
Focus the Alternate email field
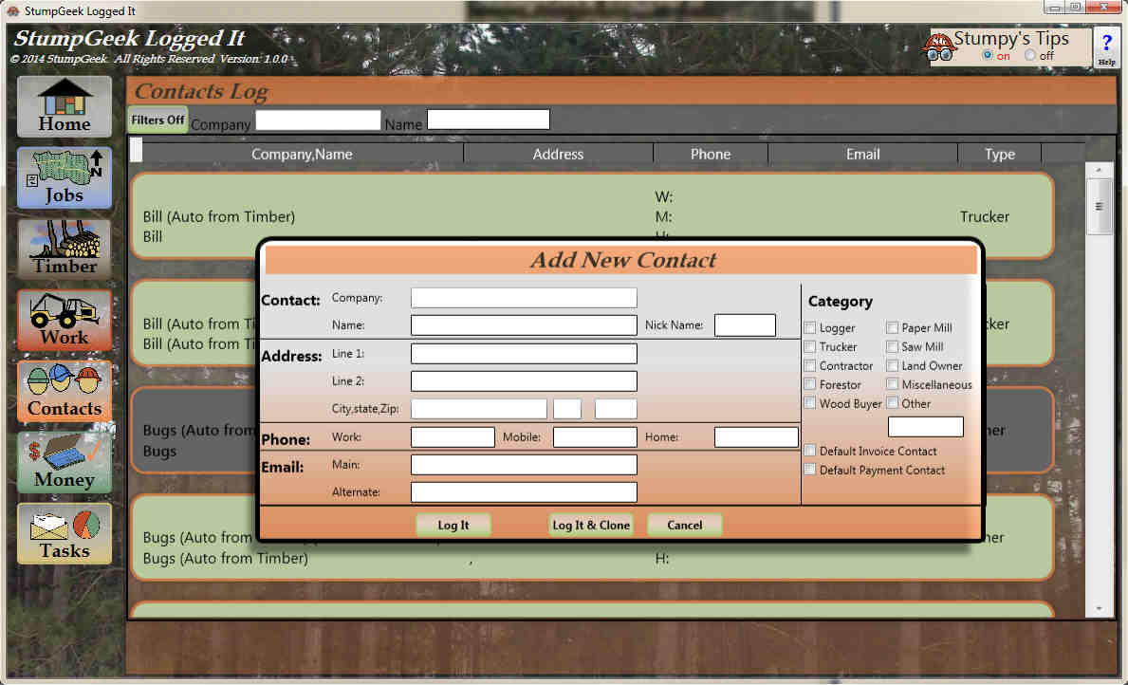(x=524, y=492)
